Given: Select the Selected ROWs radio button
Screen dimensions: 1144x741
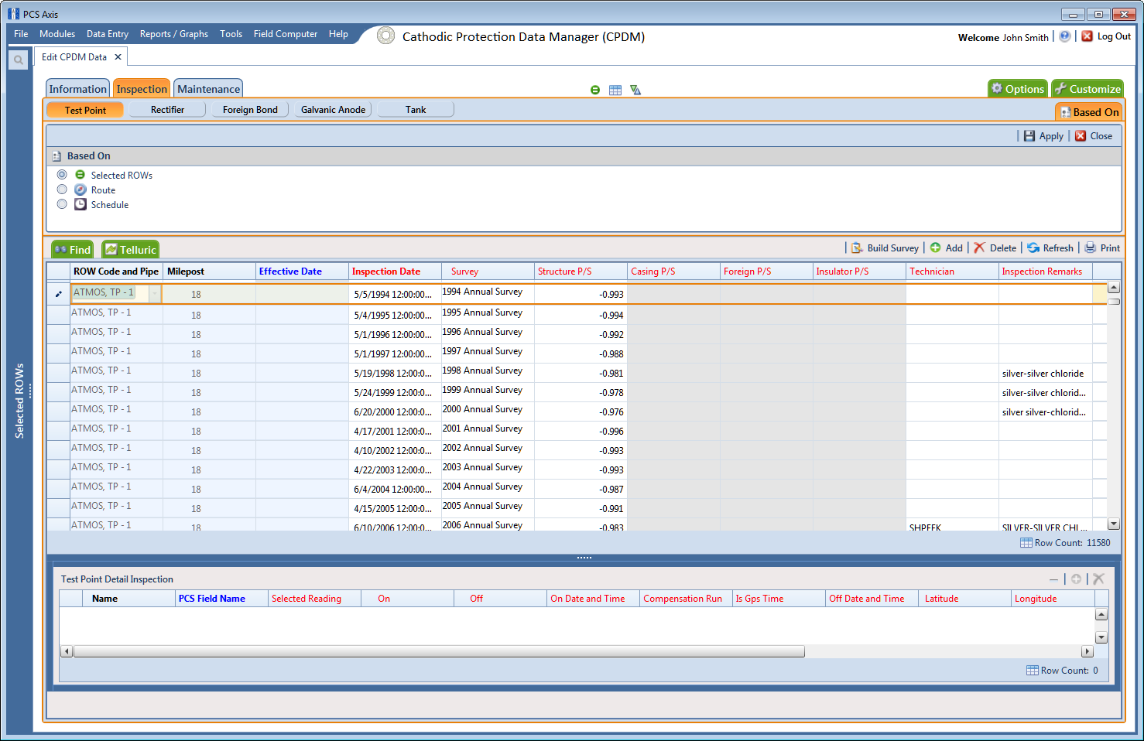Looking at the screenshot, I should click(62, 175).
